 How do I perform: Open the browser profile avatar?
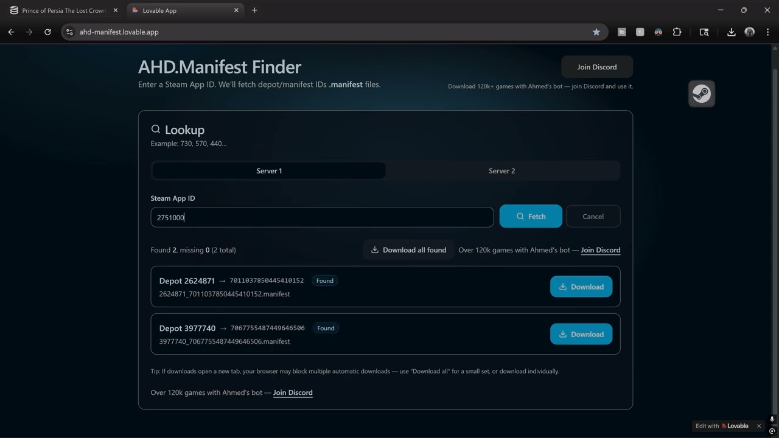750,32
